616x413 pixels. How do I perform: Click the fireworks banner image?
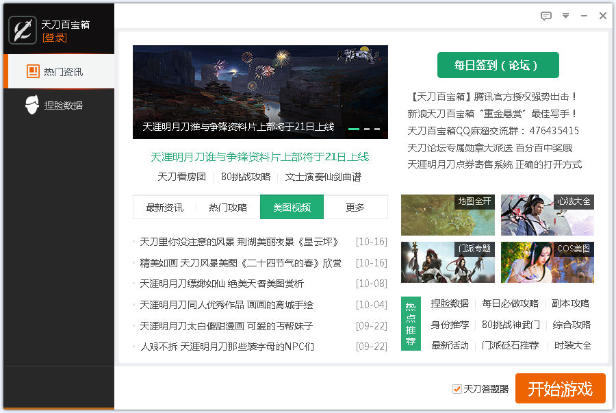[x=260, y=82]
